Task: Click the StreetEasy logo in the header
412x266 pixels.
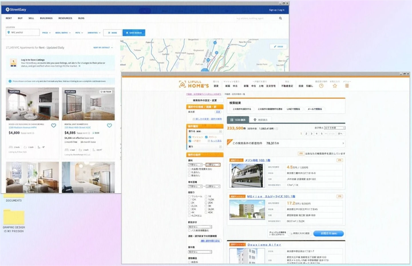Action: coord(16,10)
